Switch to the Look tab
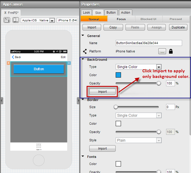 [x=86, y=12]
